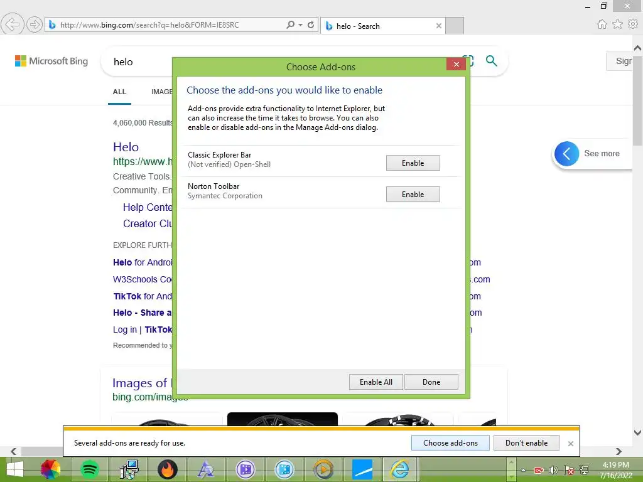Viewport: 643px width, 482px height.
Task: Open the Creator Club sublink
Action: point(148,224)
